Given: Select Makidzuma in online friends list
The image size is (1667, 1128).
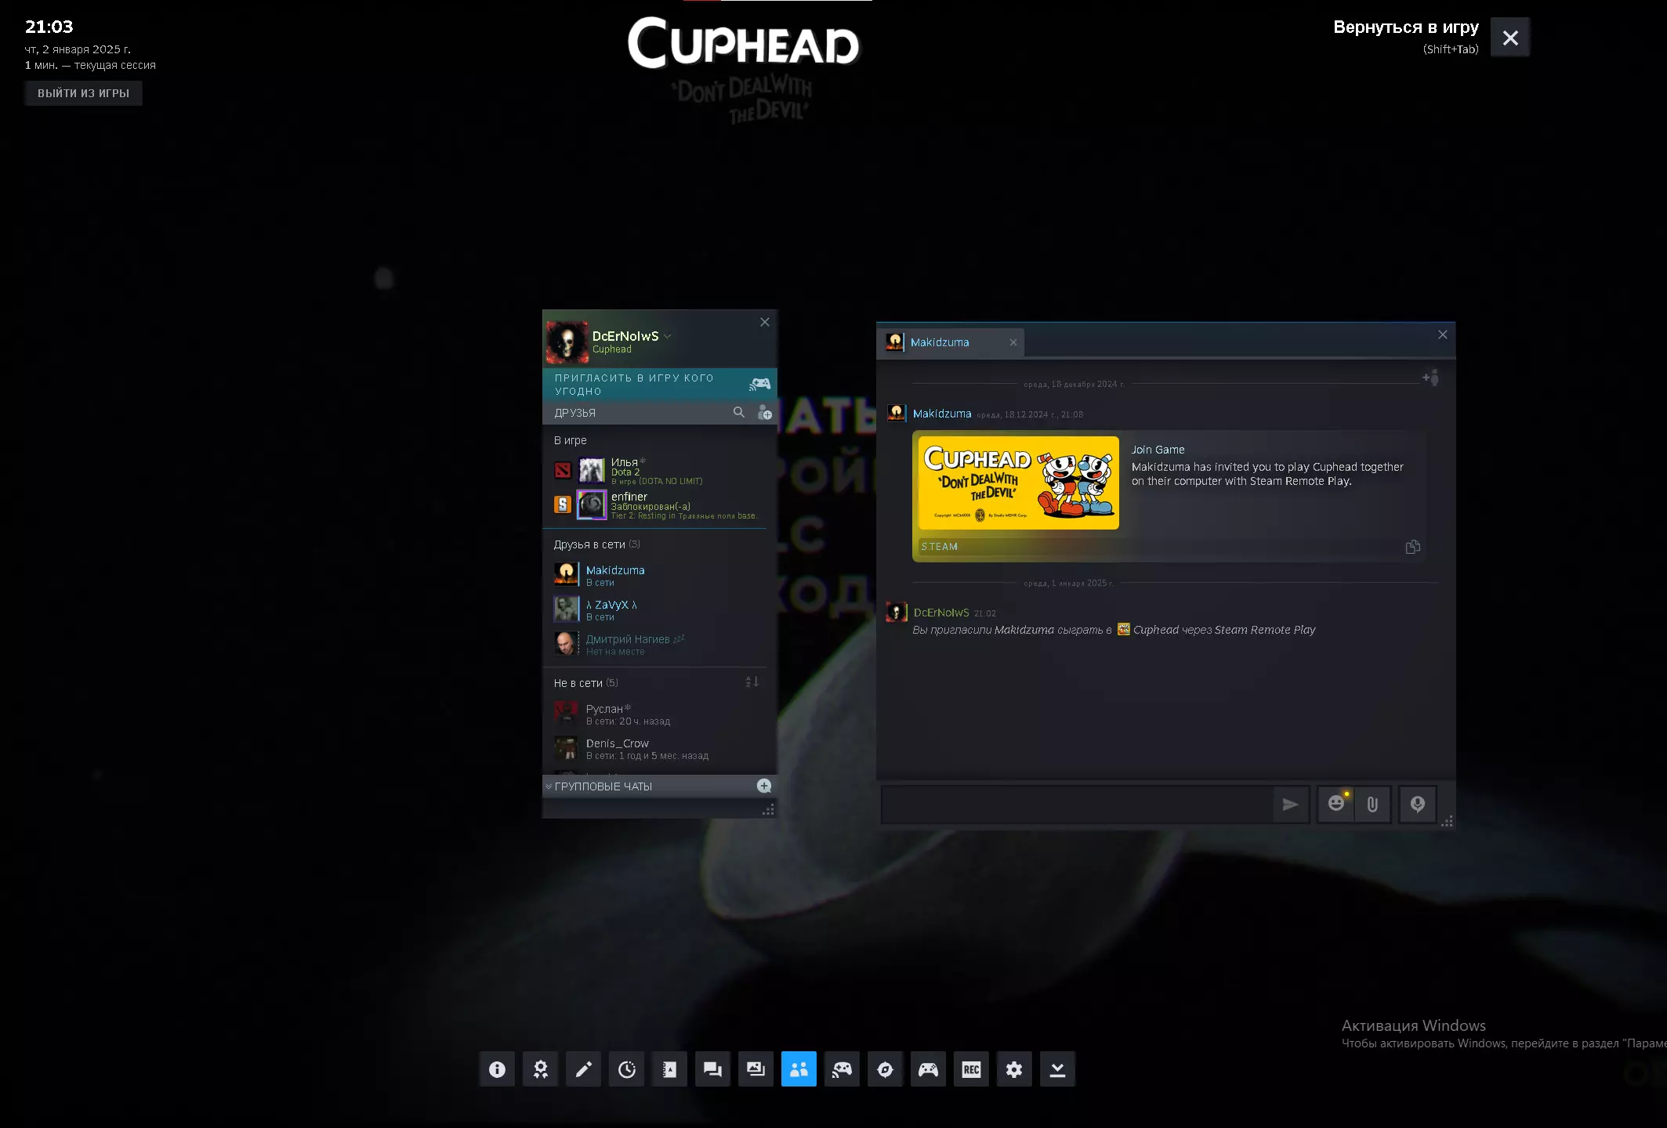Looking at the screenshot, I should pos(614,571).
